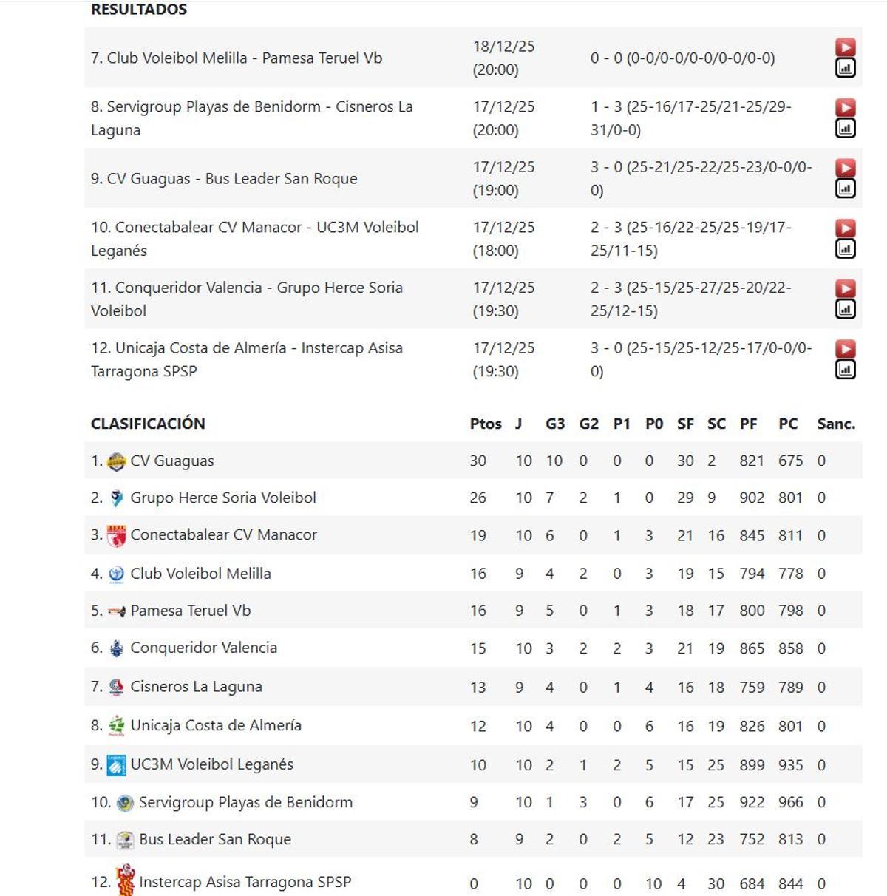Open Cisneros La Laguna standings entry
Screen dimensions: 887x896
(196, 686)
